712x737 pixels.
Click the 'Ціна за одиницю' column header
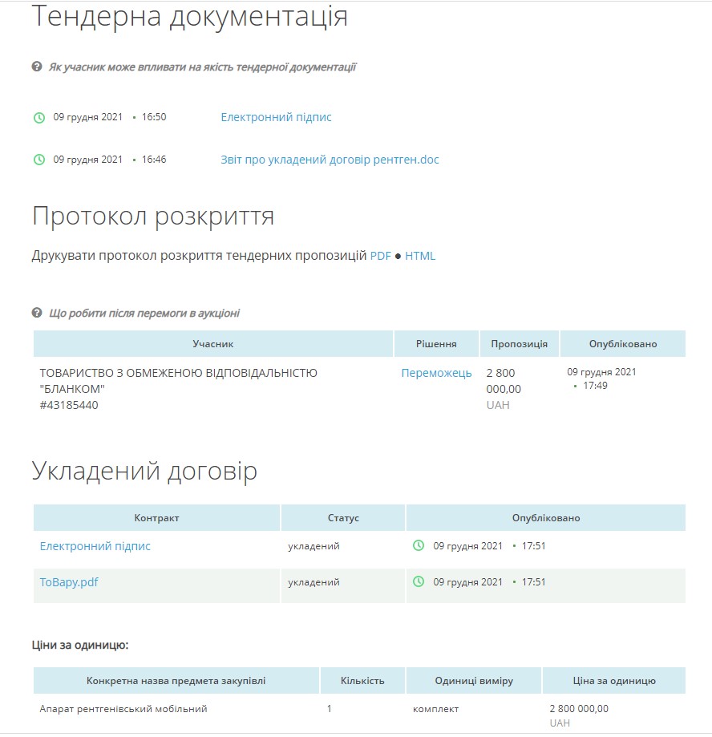click(x=613, y=680)
